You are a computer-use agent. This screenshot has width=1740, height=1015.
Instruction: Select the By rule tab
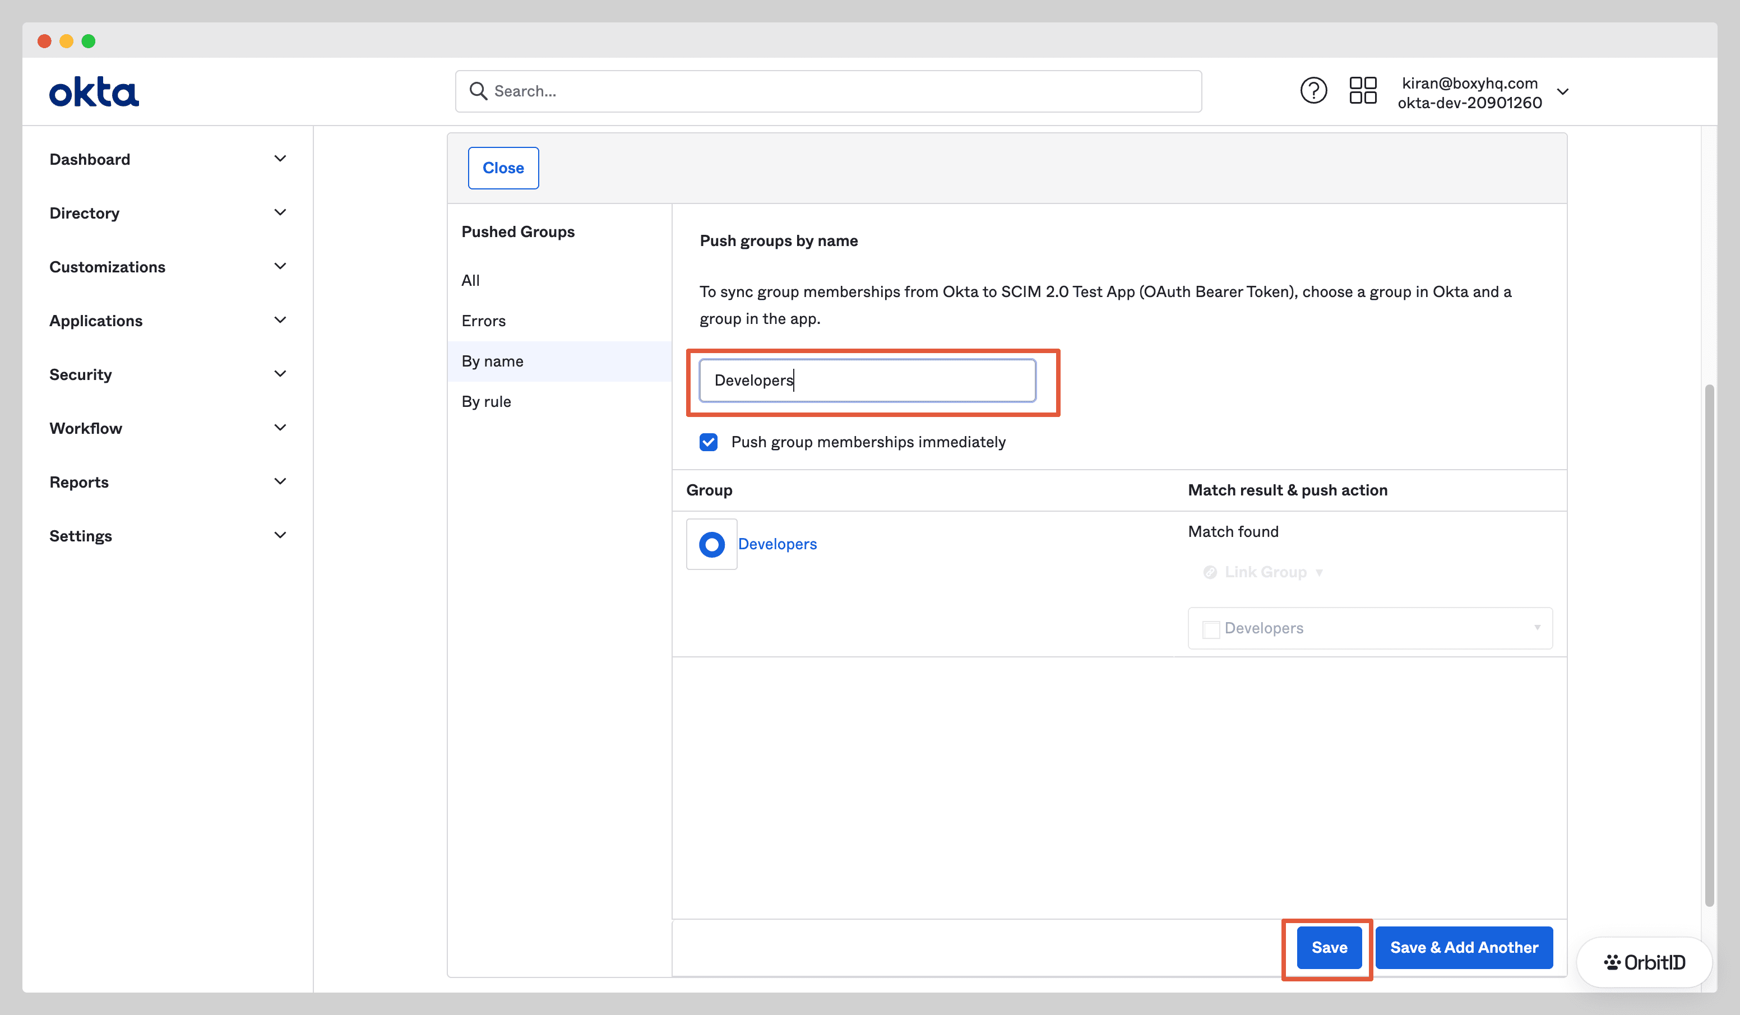point(559,402)
